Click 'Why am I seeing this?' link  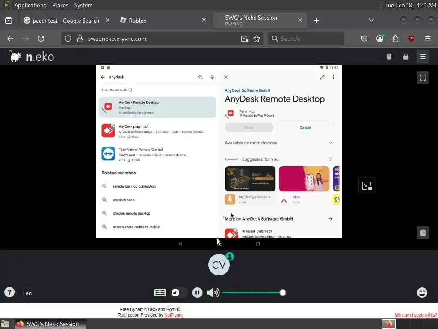coord(416,315)
